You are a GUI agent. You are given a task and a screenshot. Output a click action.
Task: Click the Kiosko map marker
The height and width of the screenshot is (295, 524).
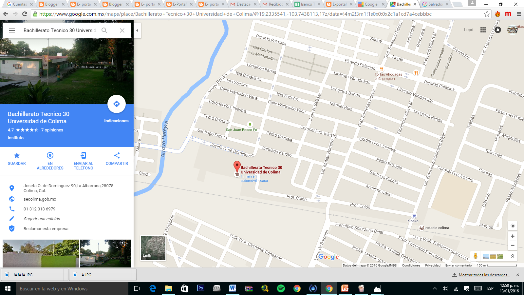[414, 216]
